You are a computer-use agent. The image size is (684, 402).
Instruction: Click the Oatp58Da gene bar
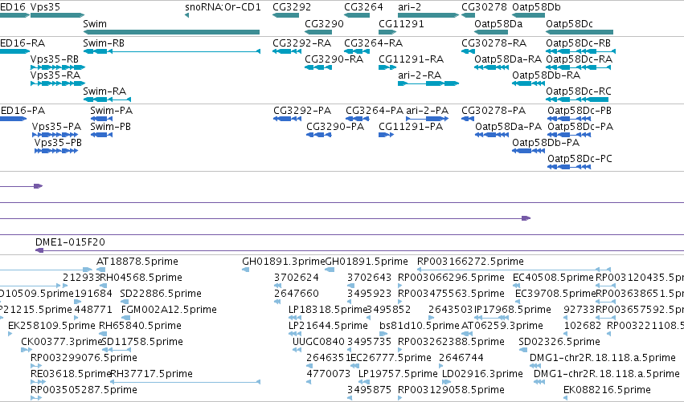tap(491, 32)
